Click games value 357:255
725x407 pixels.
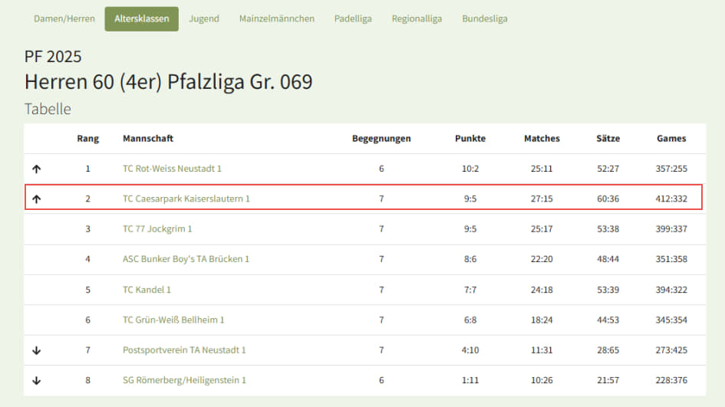(671, 169)
